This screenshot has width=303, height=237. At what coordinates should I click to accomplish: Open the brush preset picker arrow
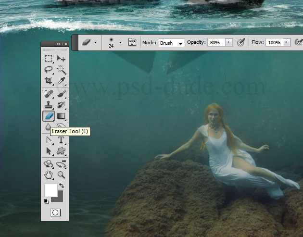tap(120, 42)
